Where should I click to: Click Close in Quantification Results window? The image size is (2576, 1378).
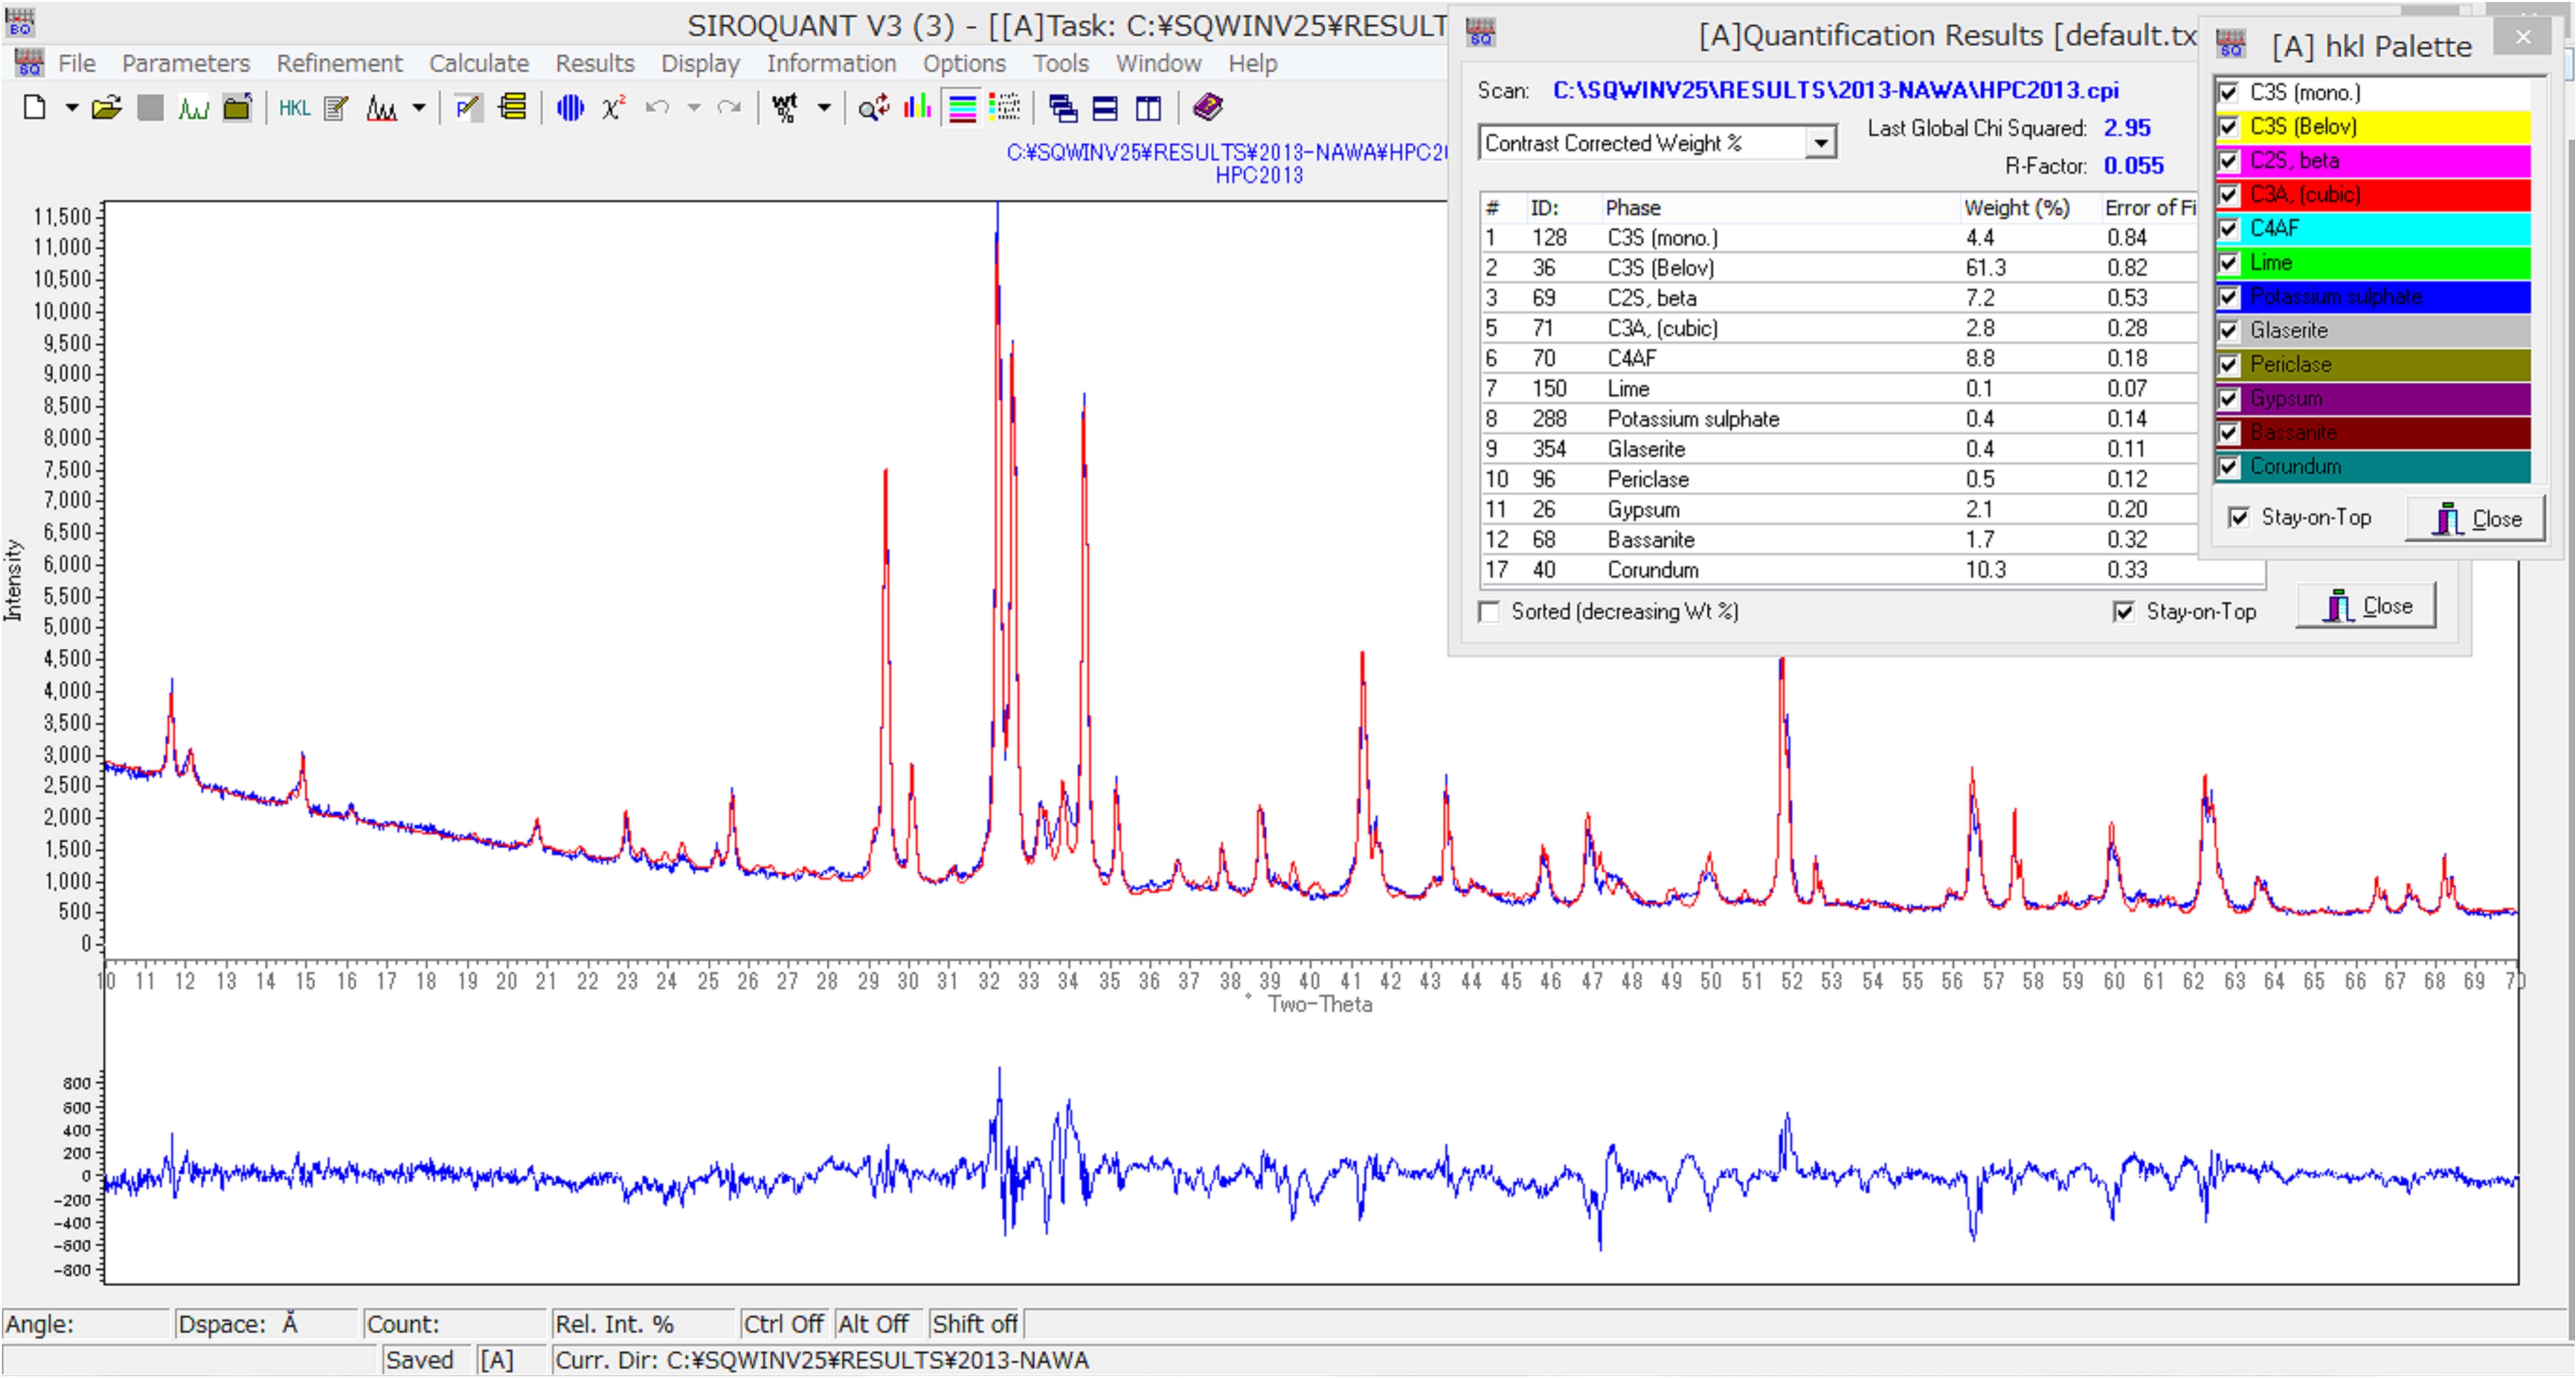(x=2366, y=606)
